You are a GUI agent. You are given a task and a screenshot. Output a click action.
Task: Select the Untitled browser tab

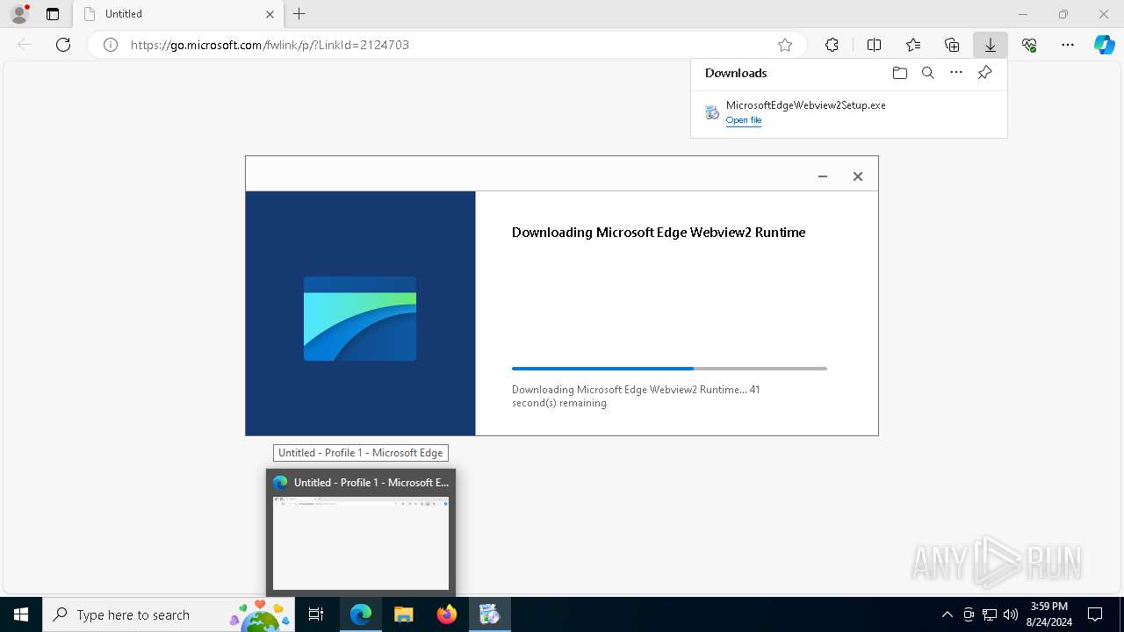point(177,14)
